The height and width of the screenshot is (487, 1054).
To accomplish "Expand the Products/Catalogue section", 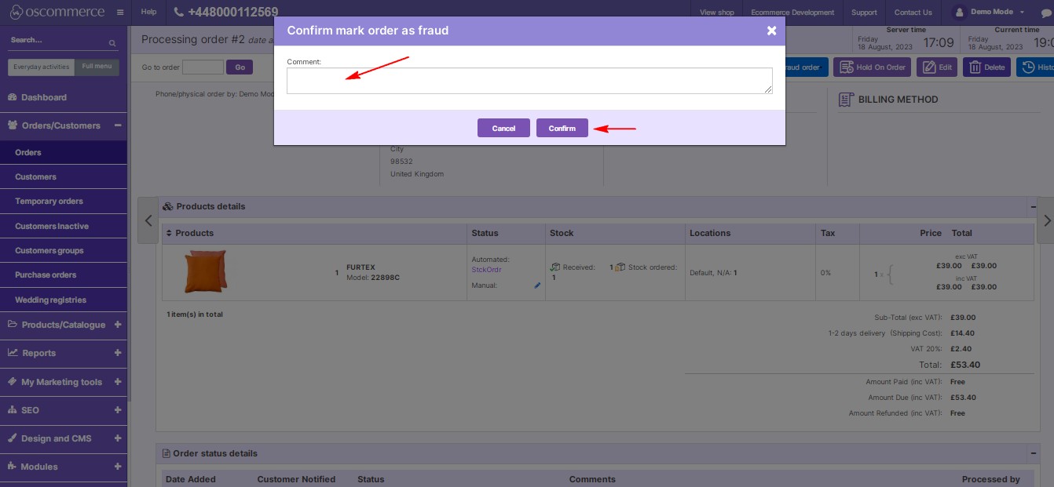I will point(117,325).
